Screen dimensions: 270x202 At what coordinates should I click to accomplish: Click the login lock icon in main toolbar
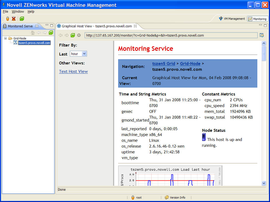click(x=8, y=19)
